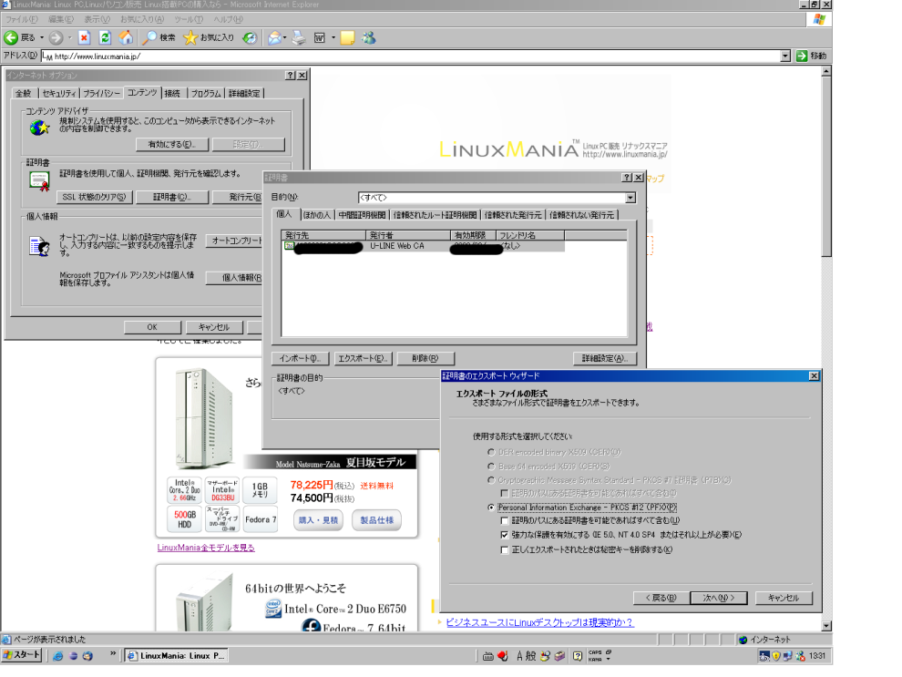Open the Forward button history dropdown arrow
This screenshot has height=677, width=902.
point(69,38)
